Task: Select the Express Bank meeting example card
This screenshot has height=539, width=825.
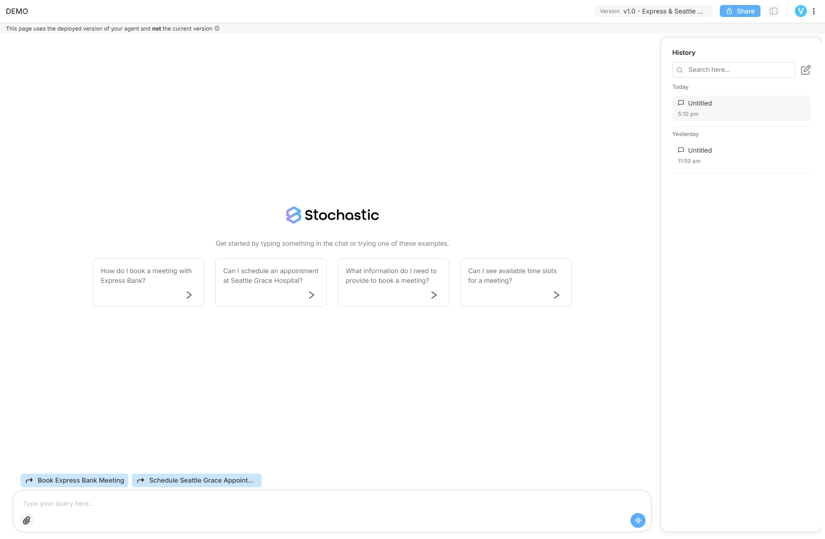Action: pos(148,282)
